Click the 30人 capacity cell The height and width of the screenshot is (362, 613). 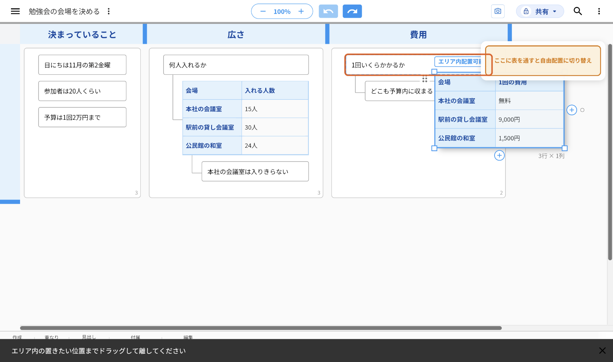coord(275,127)
